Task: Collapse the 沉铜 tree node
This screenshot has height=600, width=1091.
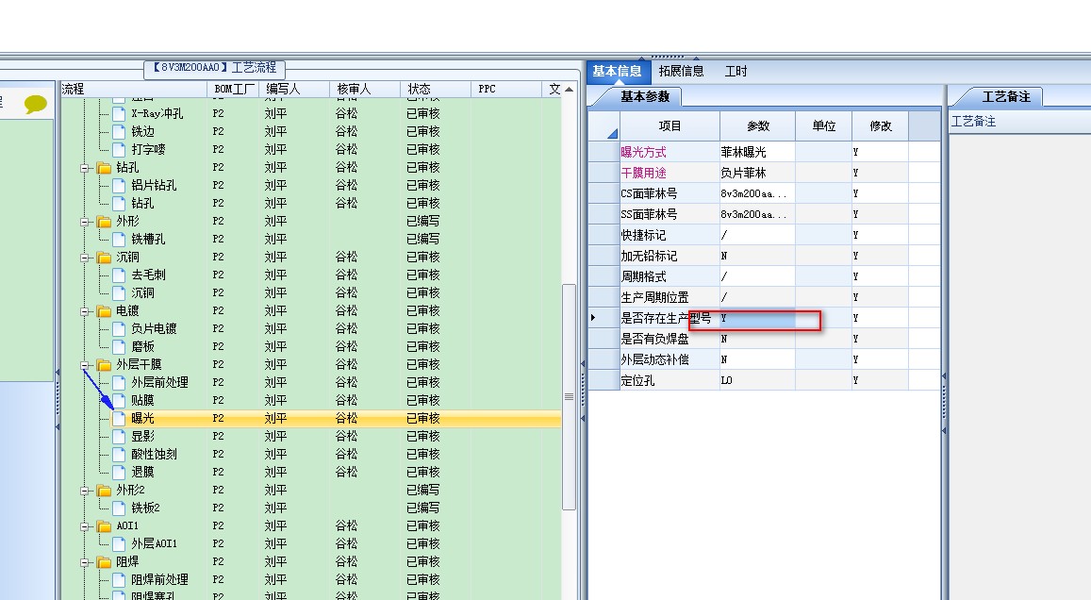Action: (84, 258)
